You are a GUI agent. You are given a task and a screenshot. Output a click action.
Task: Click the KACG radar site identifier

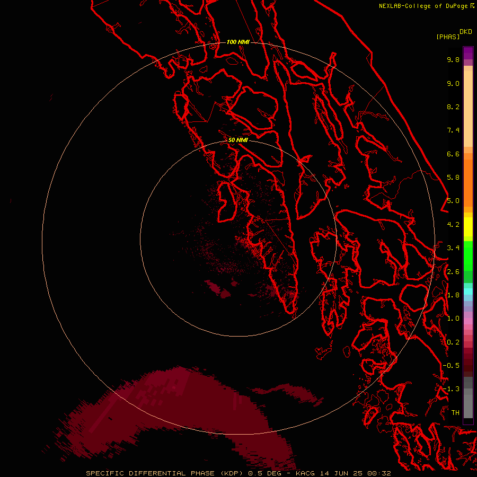(x=306, y=473)
